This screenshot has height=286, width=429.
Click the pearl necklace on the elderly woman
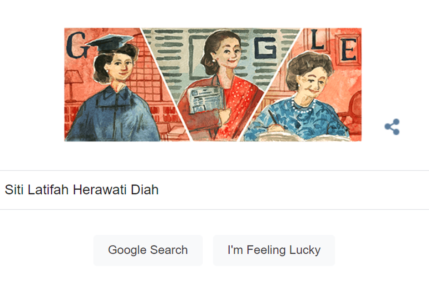click(302, 107)
